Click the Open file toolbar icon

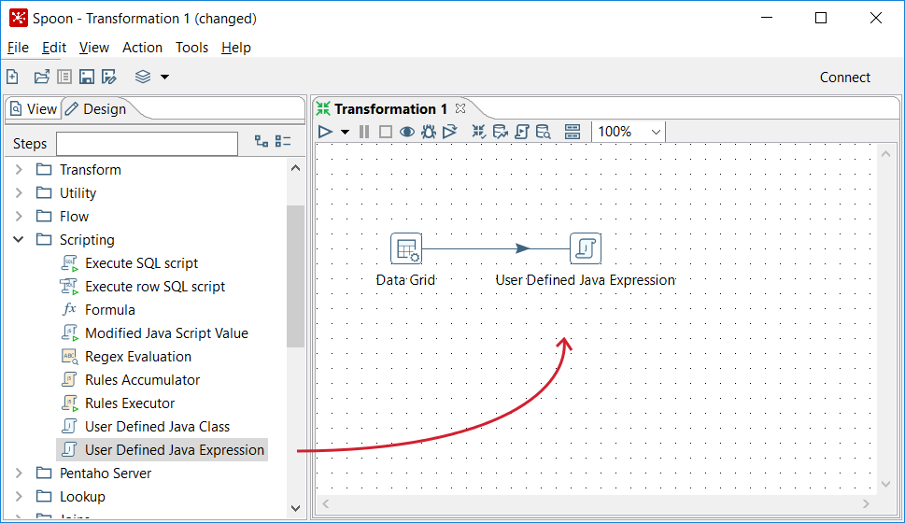tap(41, 77)
